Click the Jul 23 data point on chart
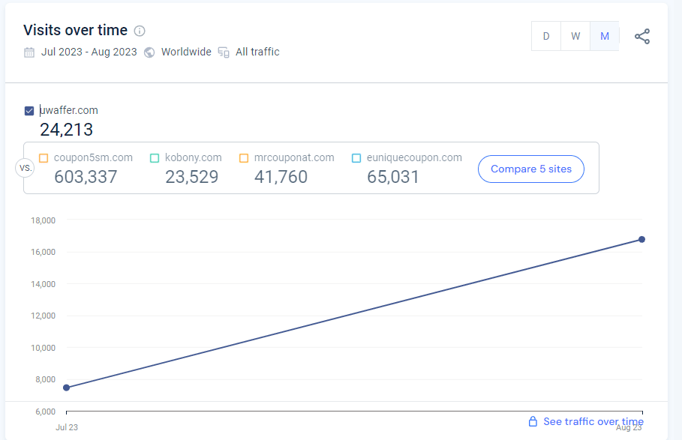Screen dimensions: 682x440 (x=67, y=388)
